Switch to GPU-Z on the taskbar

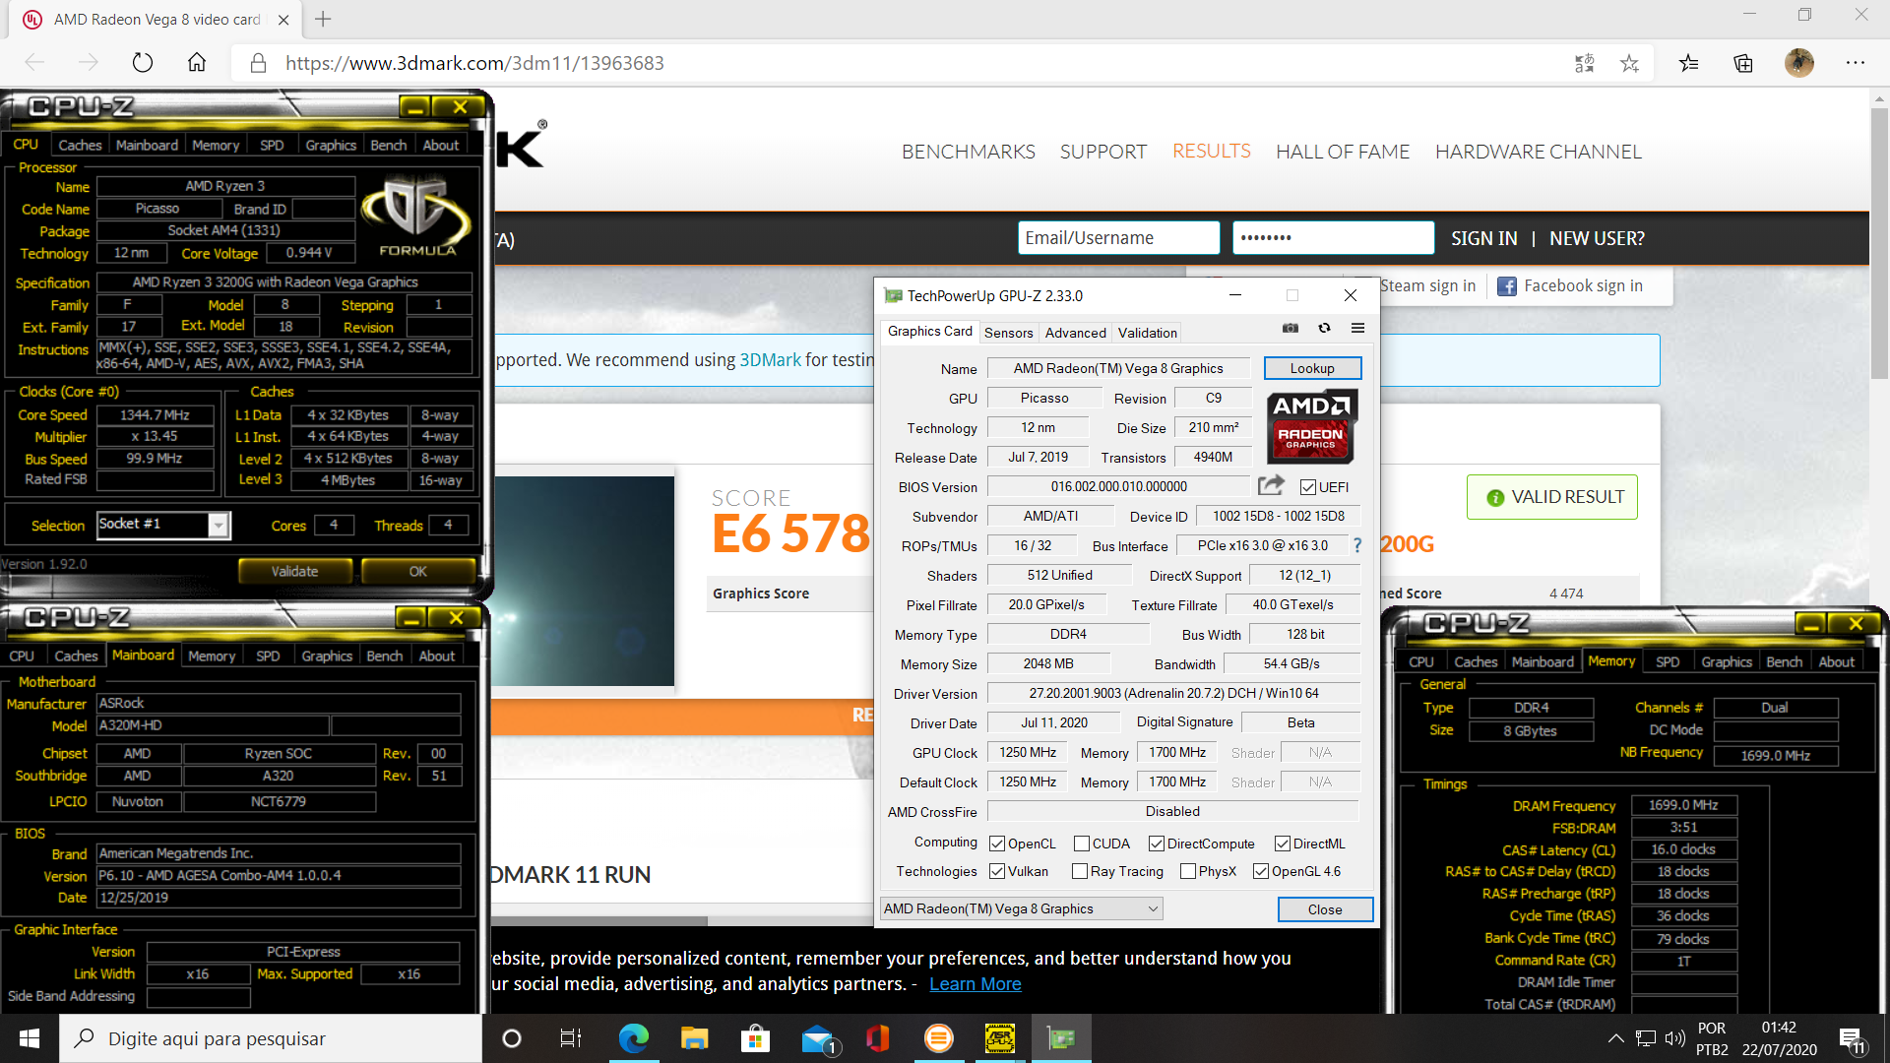click(1061, 1038)
